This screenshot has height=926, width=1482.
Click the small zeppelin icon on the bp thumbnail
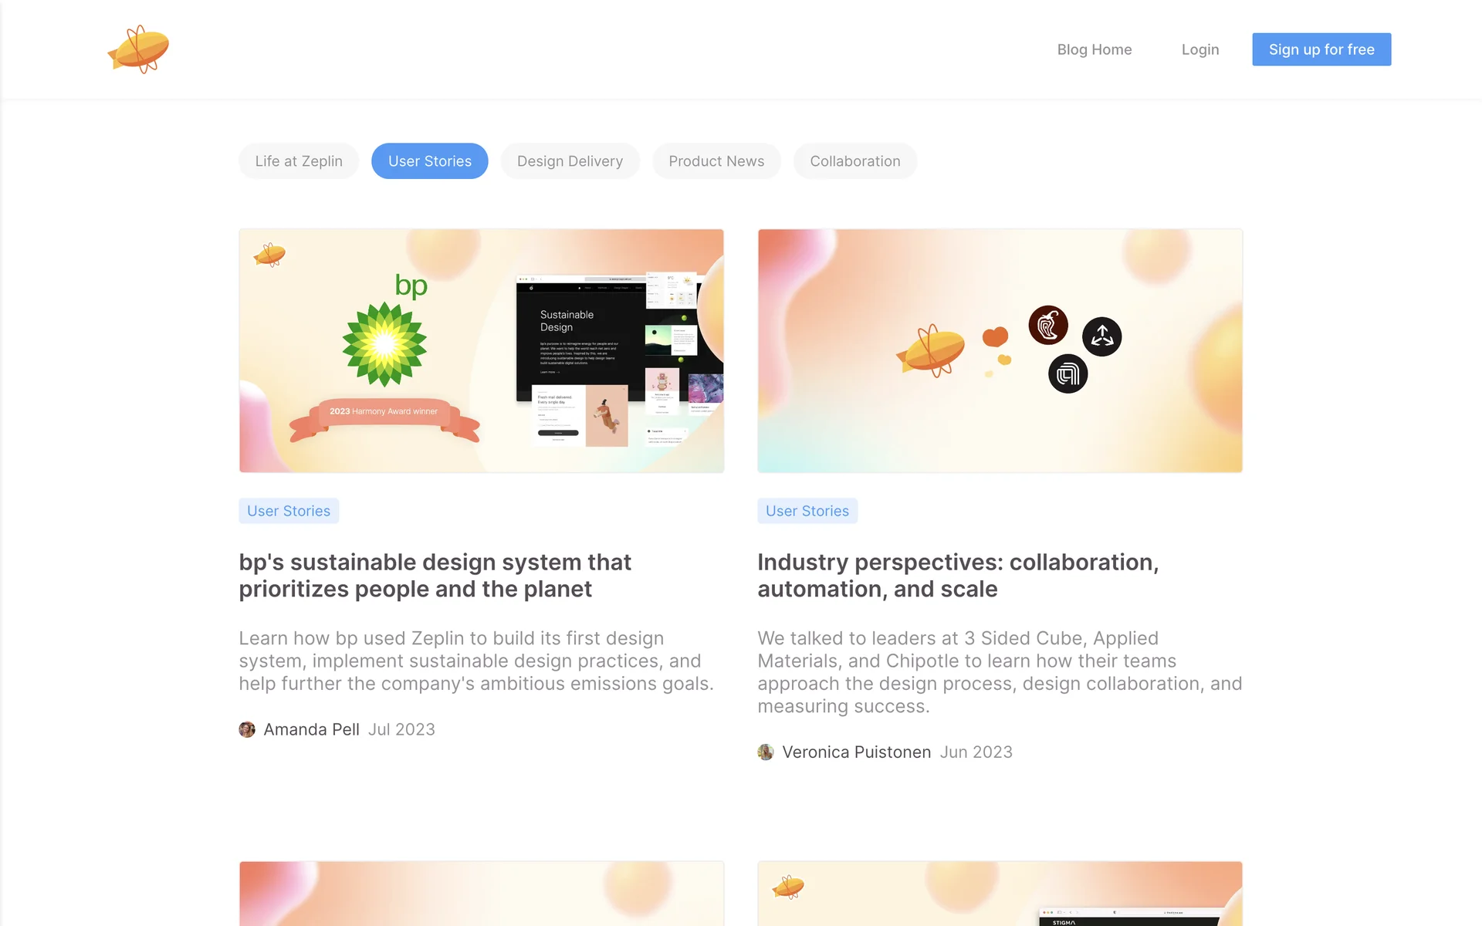click(269, 254)
